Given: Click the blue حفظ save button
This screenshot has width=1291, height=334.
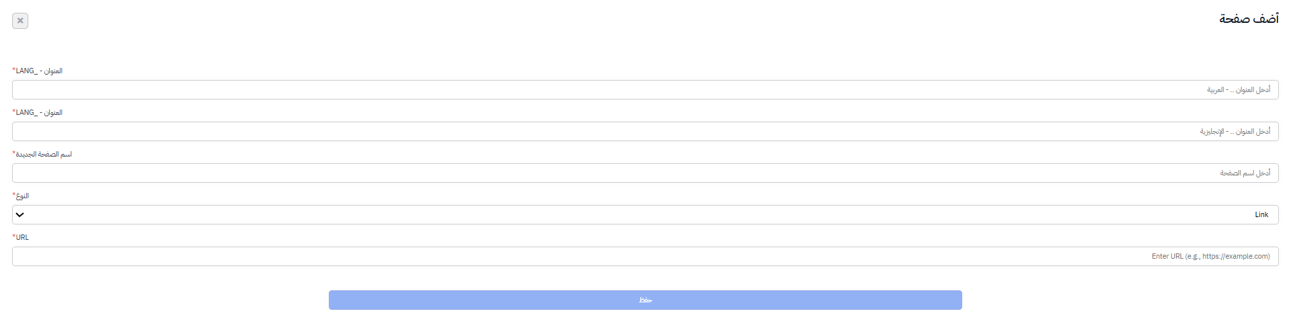Looking at the screenshot, I should pyautogui.click(x=645, y=300).
